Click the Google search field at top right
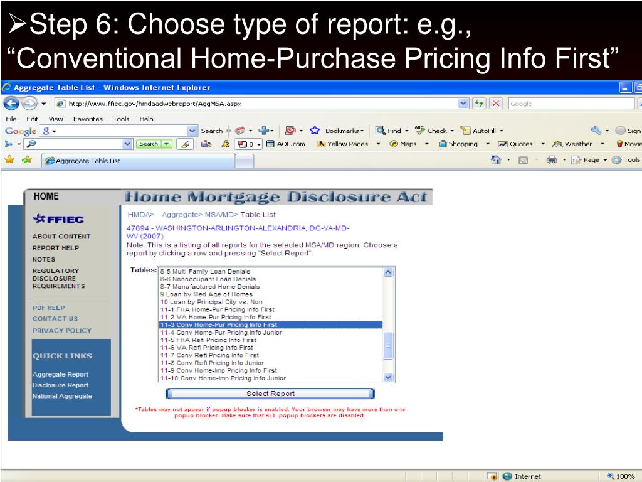This screenshot has height=482, width=642. (571, 104)
